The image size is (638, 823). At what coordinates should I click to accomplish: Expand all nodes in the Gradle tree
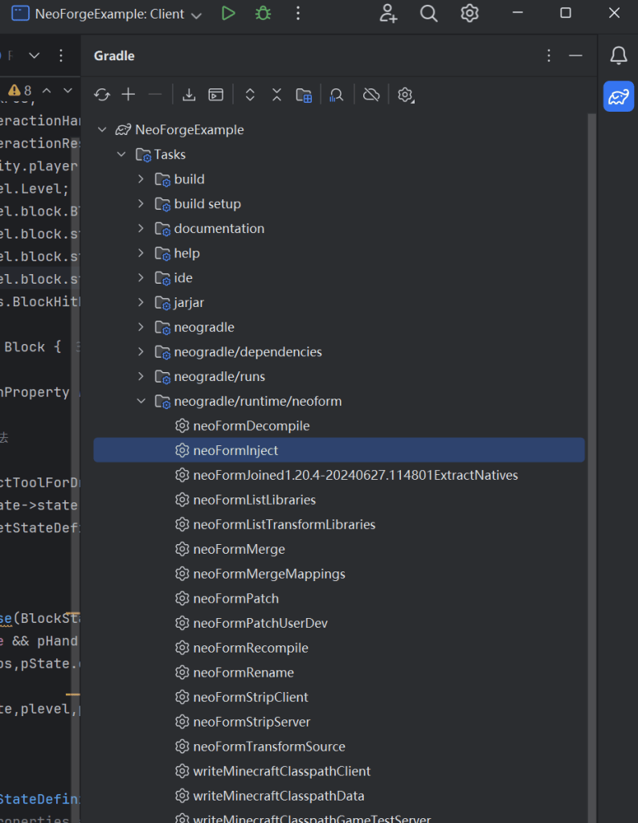(x=250, y=95)
